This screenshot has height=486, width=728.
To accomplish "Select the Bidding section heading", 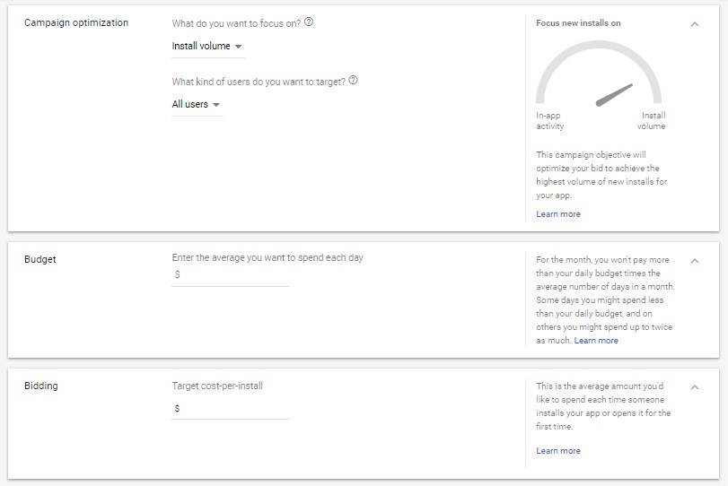I will tap(41, 386).
